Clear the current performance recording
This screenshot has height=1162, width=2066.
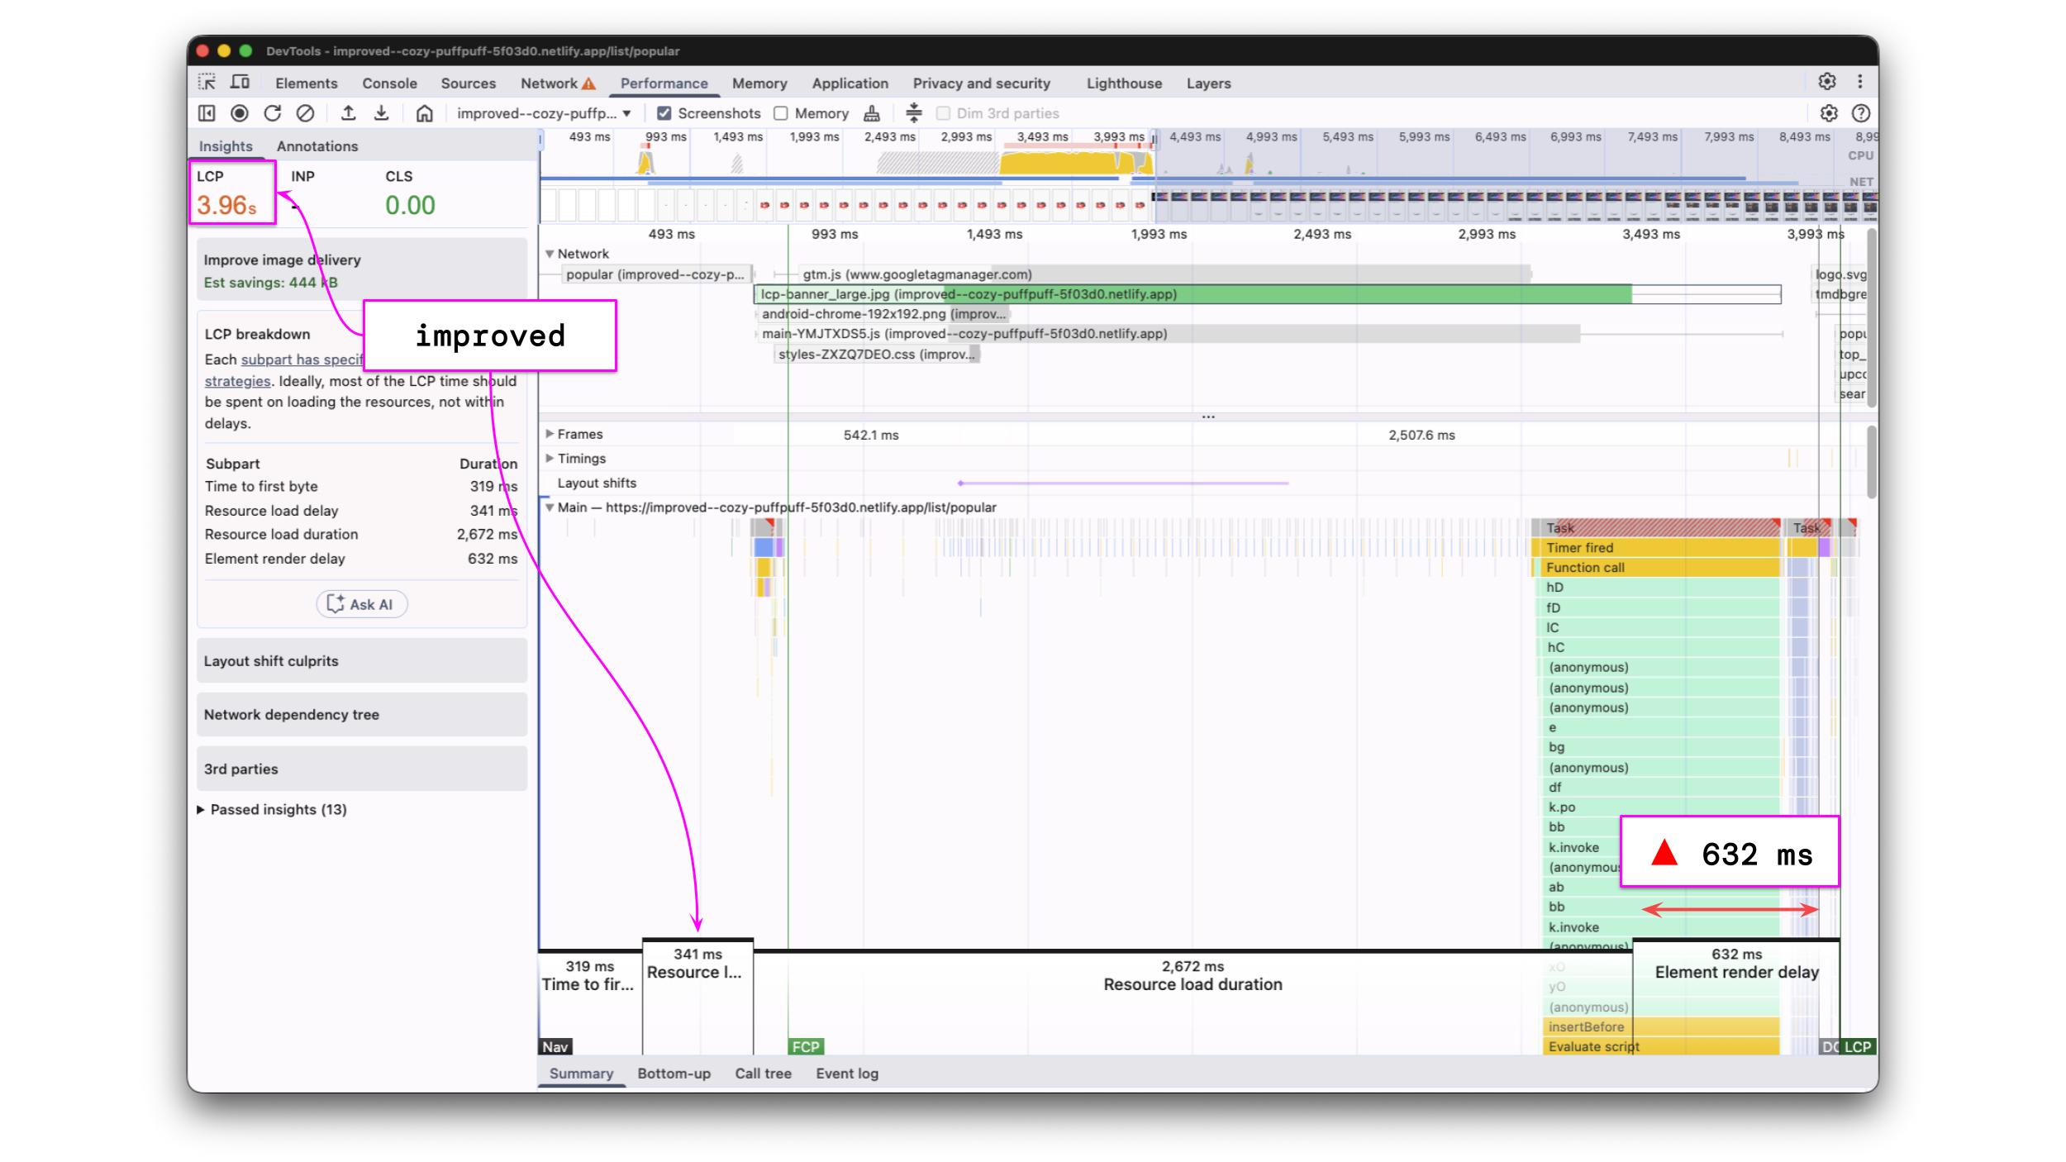click(305, 113)
